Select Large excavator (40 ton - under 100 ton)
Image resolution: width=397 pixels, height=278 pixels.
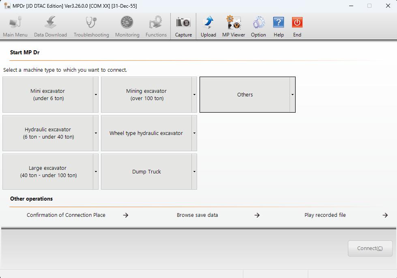[x=48, y=171]
